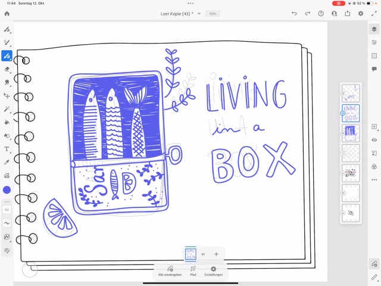The height and width of the screenshot is (286, 381).
Task: Pick the Eyedropper tool
Action: [7, 162]
